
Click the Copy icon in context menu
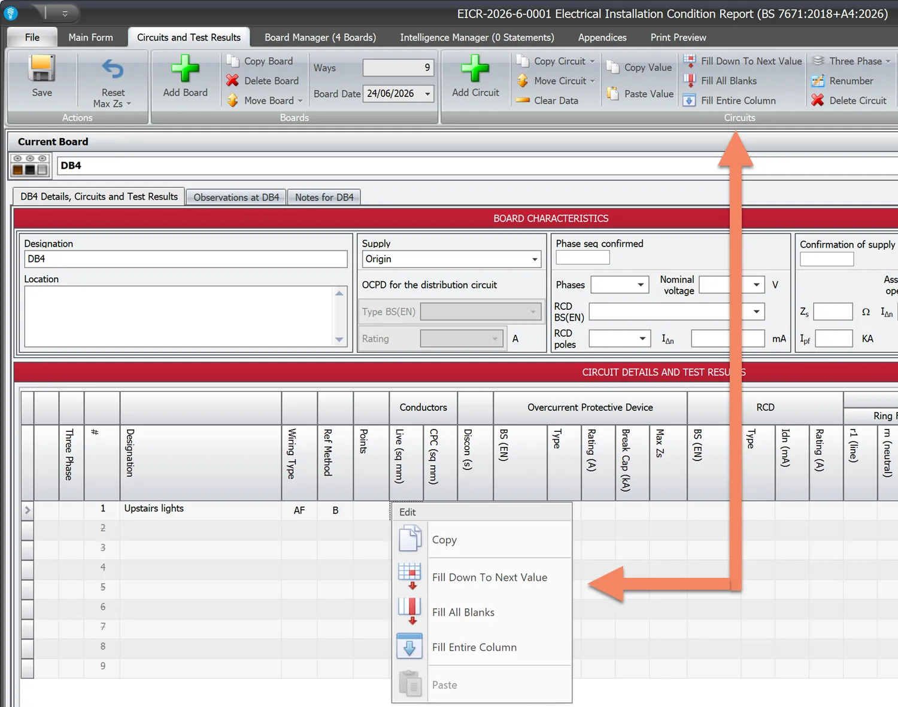click(x=410, y=538)
